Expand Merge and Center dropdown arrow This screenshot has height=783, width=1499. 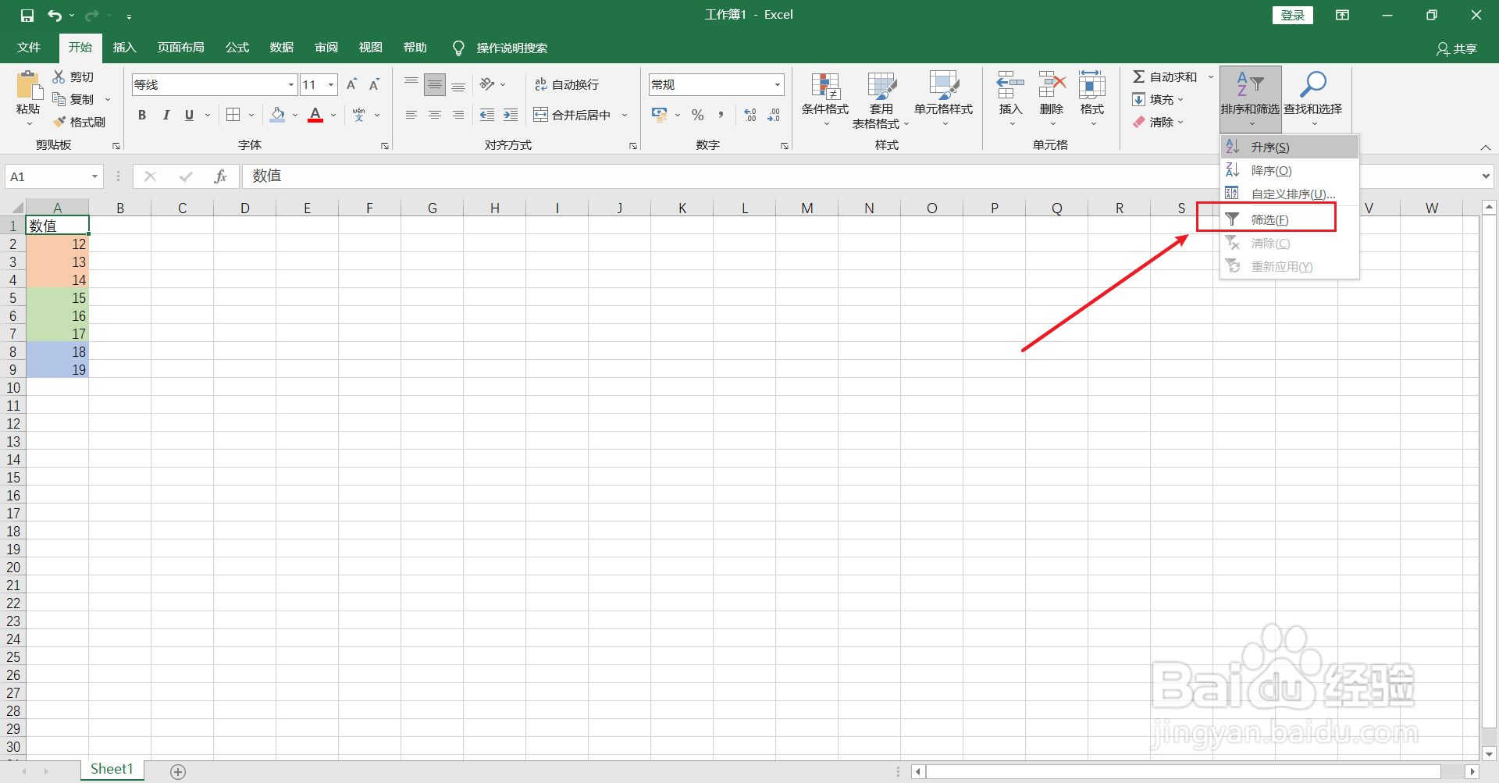click(625, 115)
